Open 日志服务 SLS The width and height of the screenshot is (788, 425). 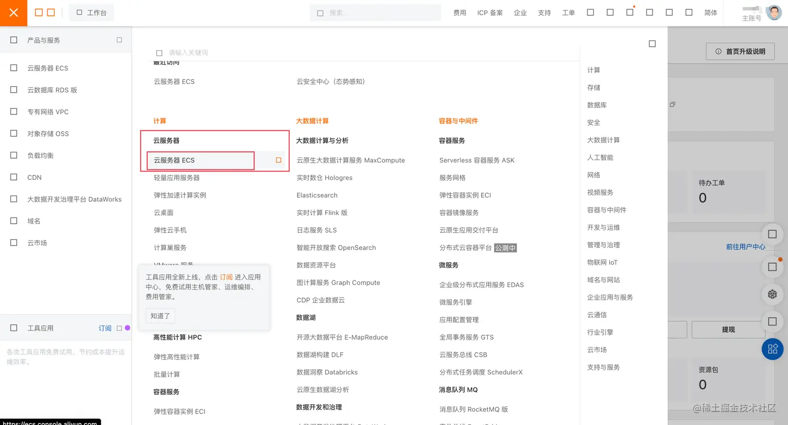(317, 230)
